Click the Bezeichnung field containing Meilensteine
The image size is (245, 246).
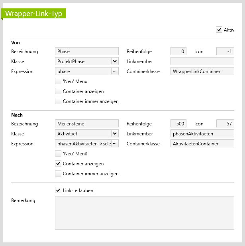click(x=86, y=124)
